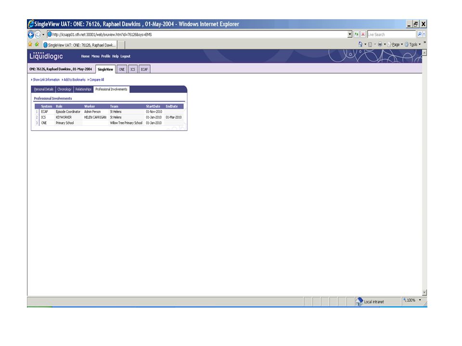Open the Tools menu in command bar
This screenshot has width=462, height=346.
tap(412, 44)
